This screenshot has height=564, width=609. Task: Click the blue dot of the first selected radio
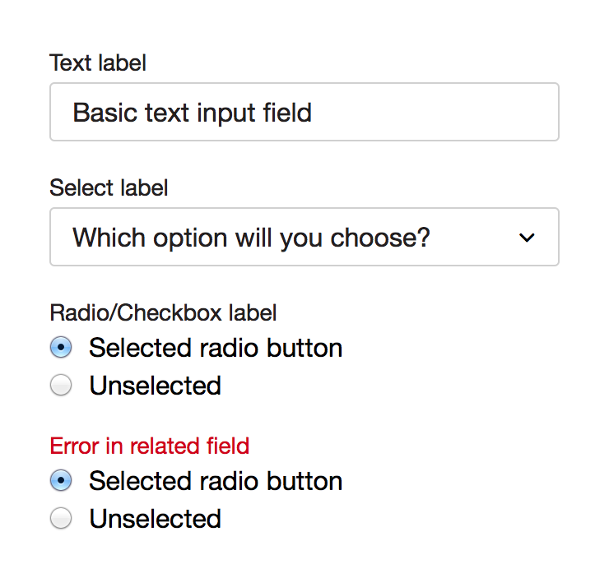pos(61,348)
